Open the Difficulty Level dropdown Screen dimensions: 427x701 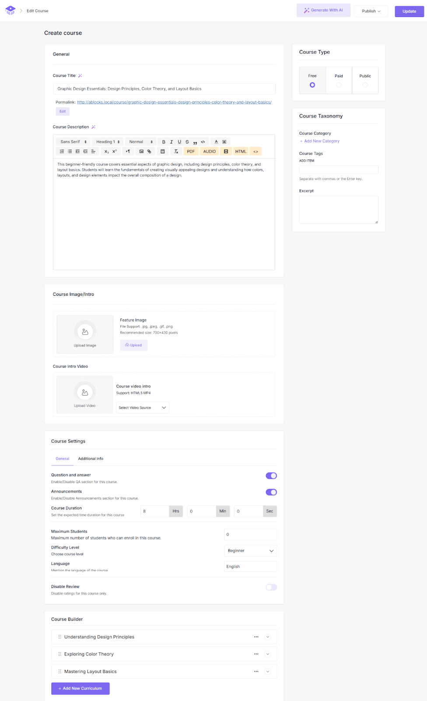251,551
